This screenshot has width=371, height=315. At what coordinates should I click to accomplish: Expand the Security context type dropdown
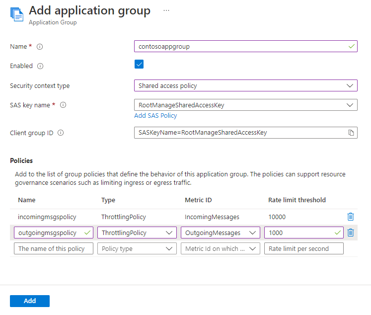tap(245, 85)
